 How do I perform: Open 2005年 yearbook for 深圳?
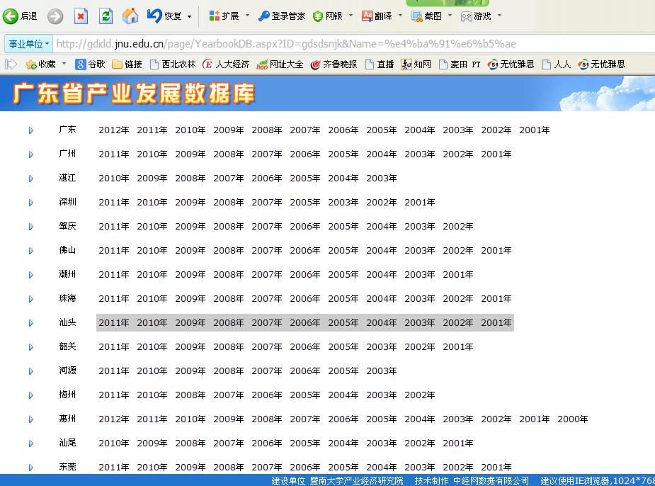(305, 202)
